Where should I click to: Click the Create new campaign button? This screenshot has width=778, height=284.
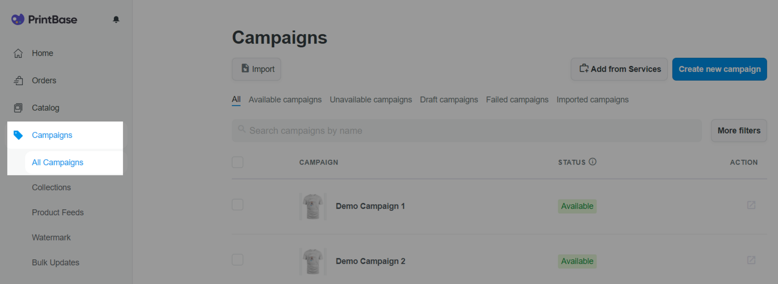pyautogui.click(x=720, y=69)
